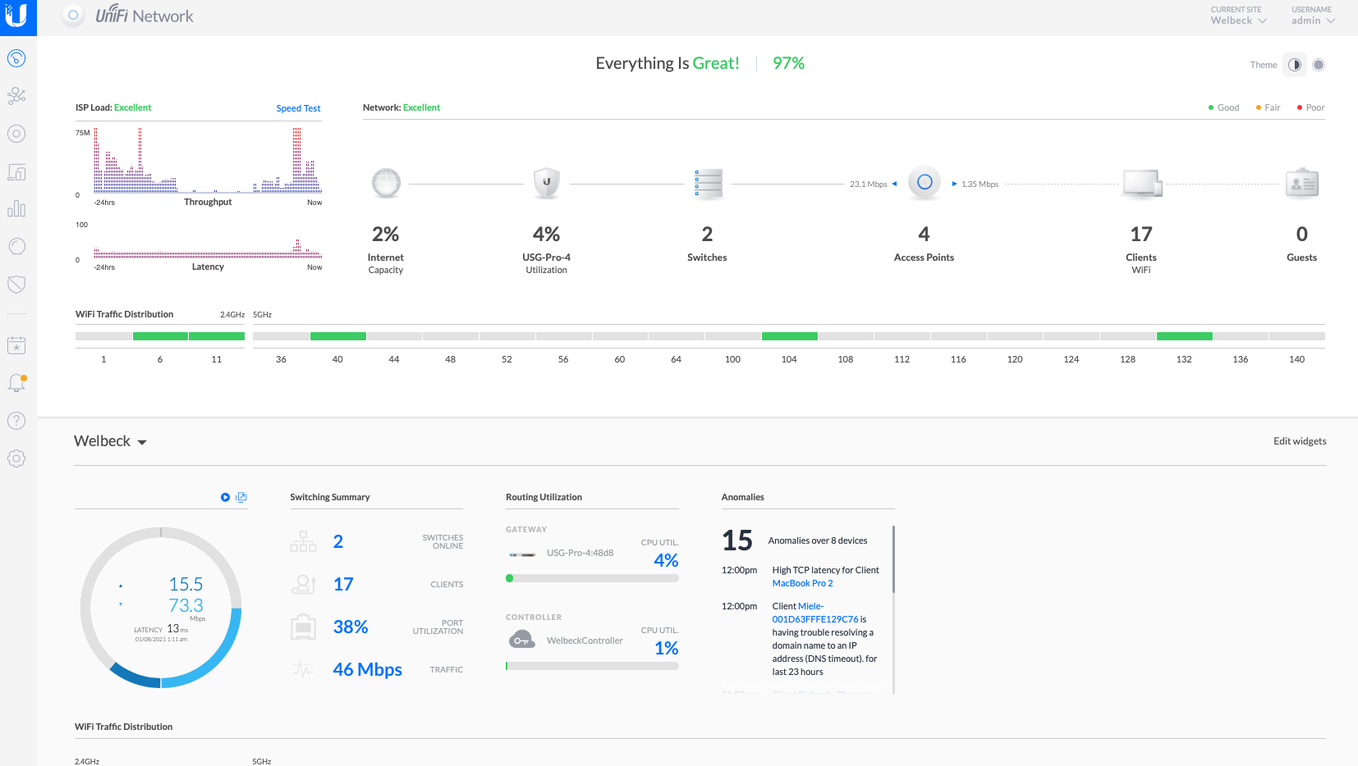This screenshot has height=766, width=1358.
Task: Click the Guests ID card icon
Action: pyautogui.click(x=1302, y=183)
